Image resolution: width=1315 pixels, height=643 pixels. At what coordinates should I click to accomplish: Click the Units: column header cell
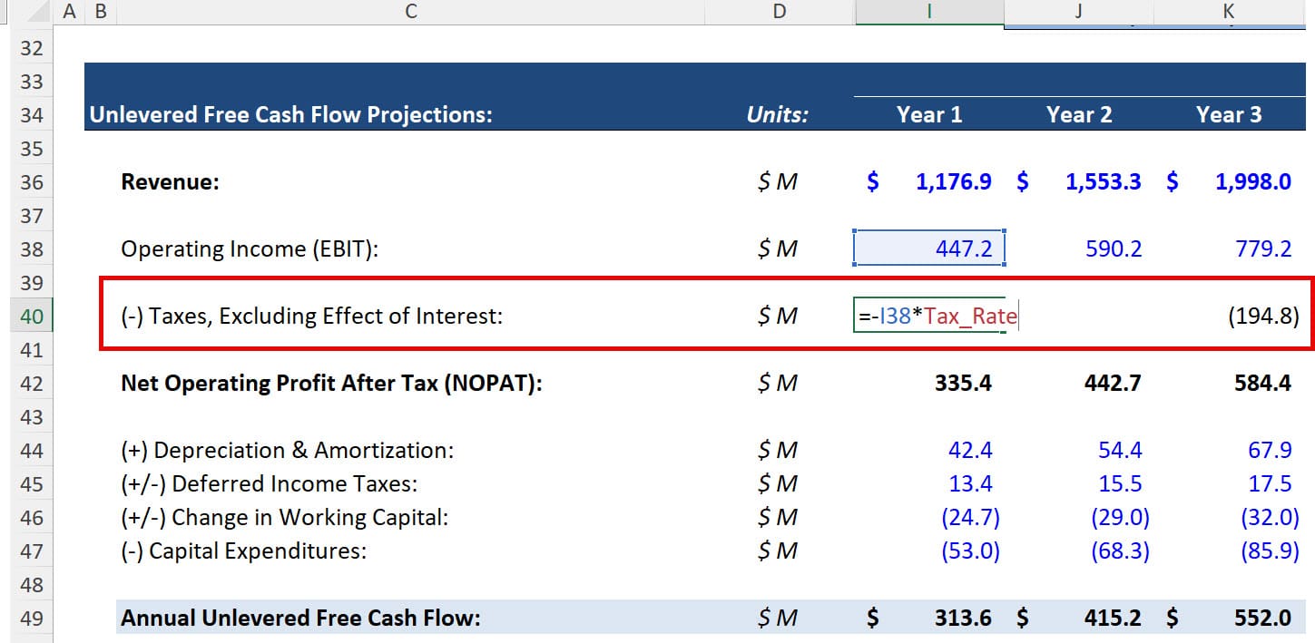(778, 114)
